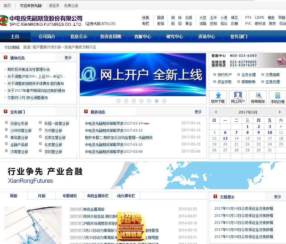This screenshot has height=244, width=286.
Task: Select the third banner carousel dot
Action: 134,101
